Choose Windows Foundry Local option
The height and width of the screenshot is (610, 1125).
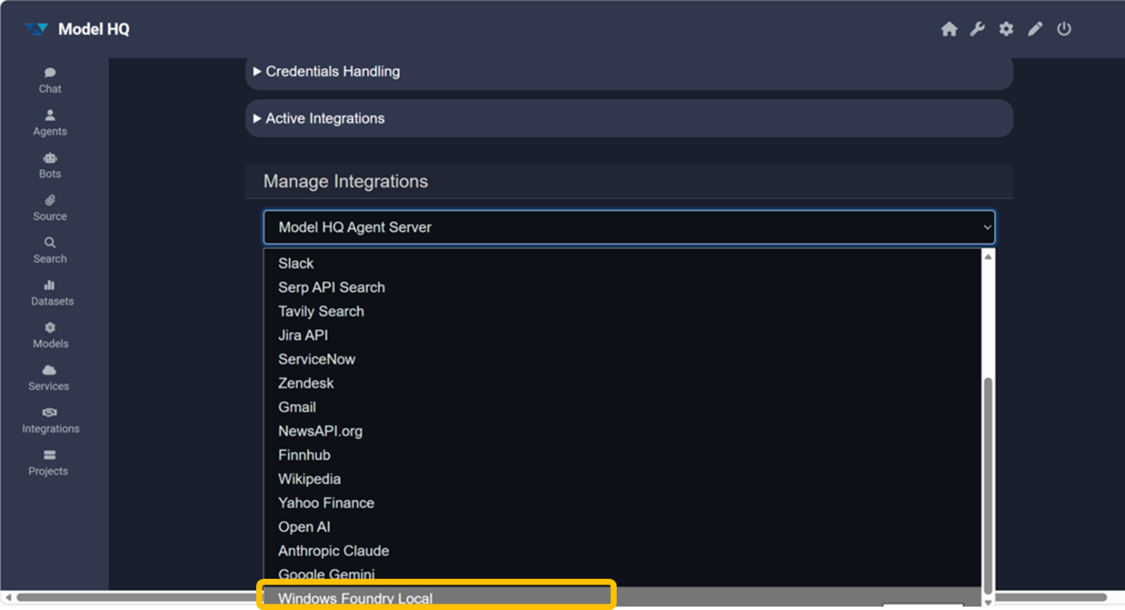(622, 598)
